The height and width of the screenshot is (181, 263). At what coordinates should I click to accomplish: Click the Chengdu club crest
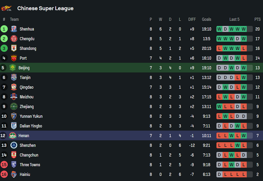[x=14, y=39]
